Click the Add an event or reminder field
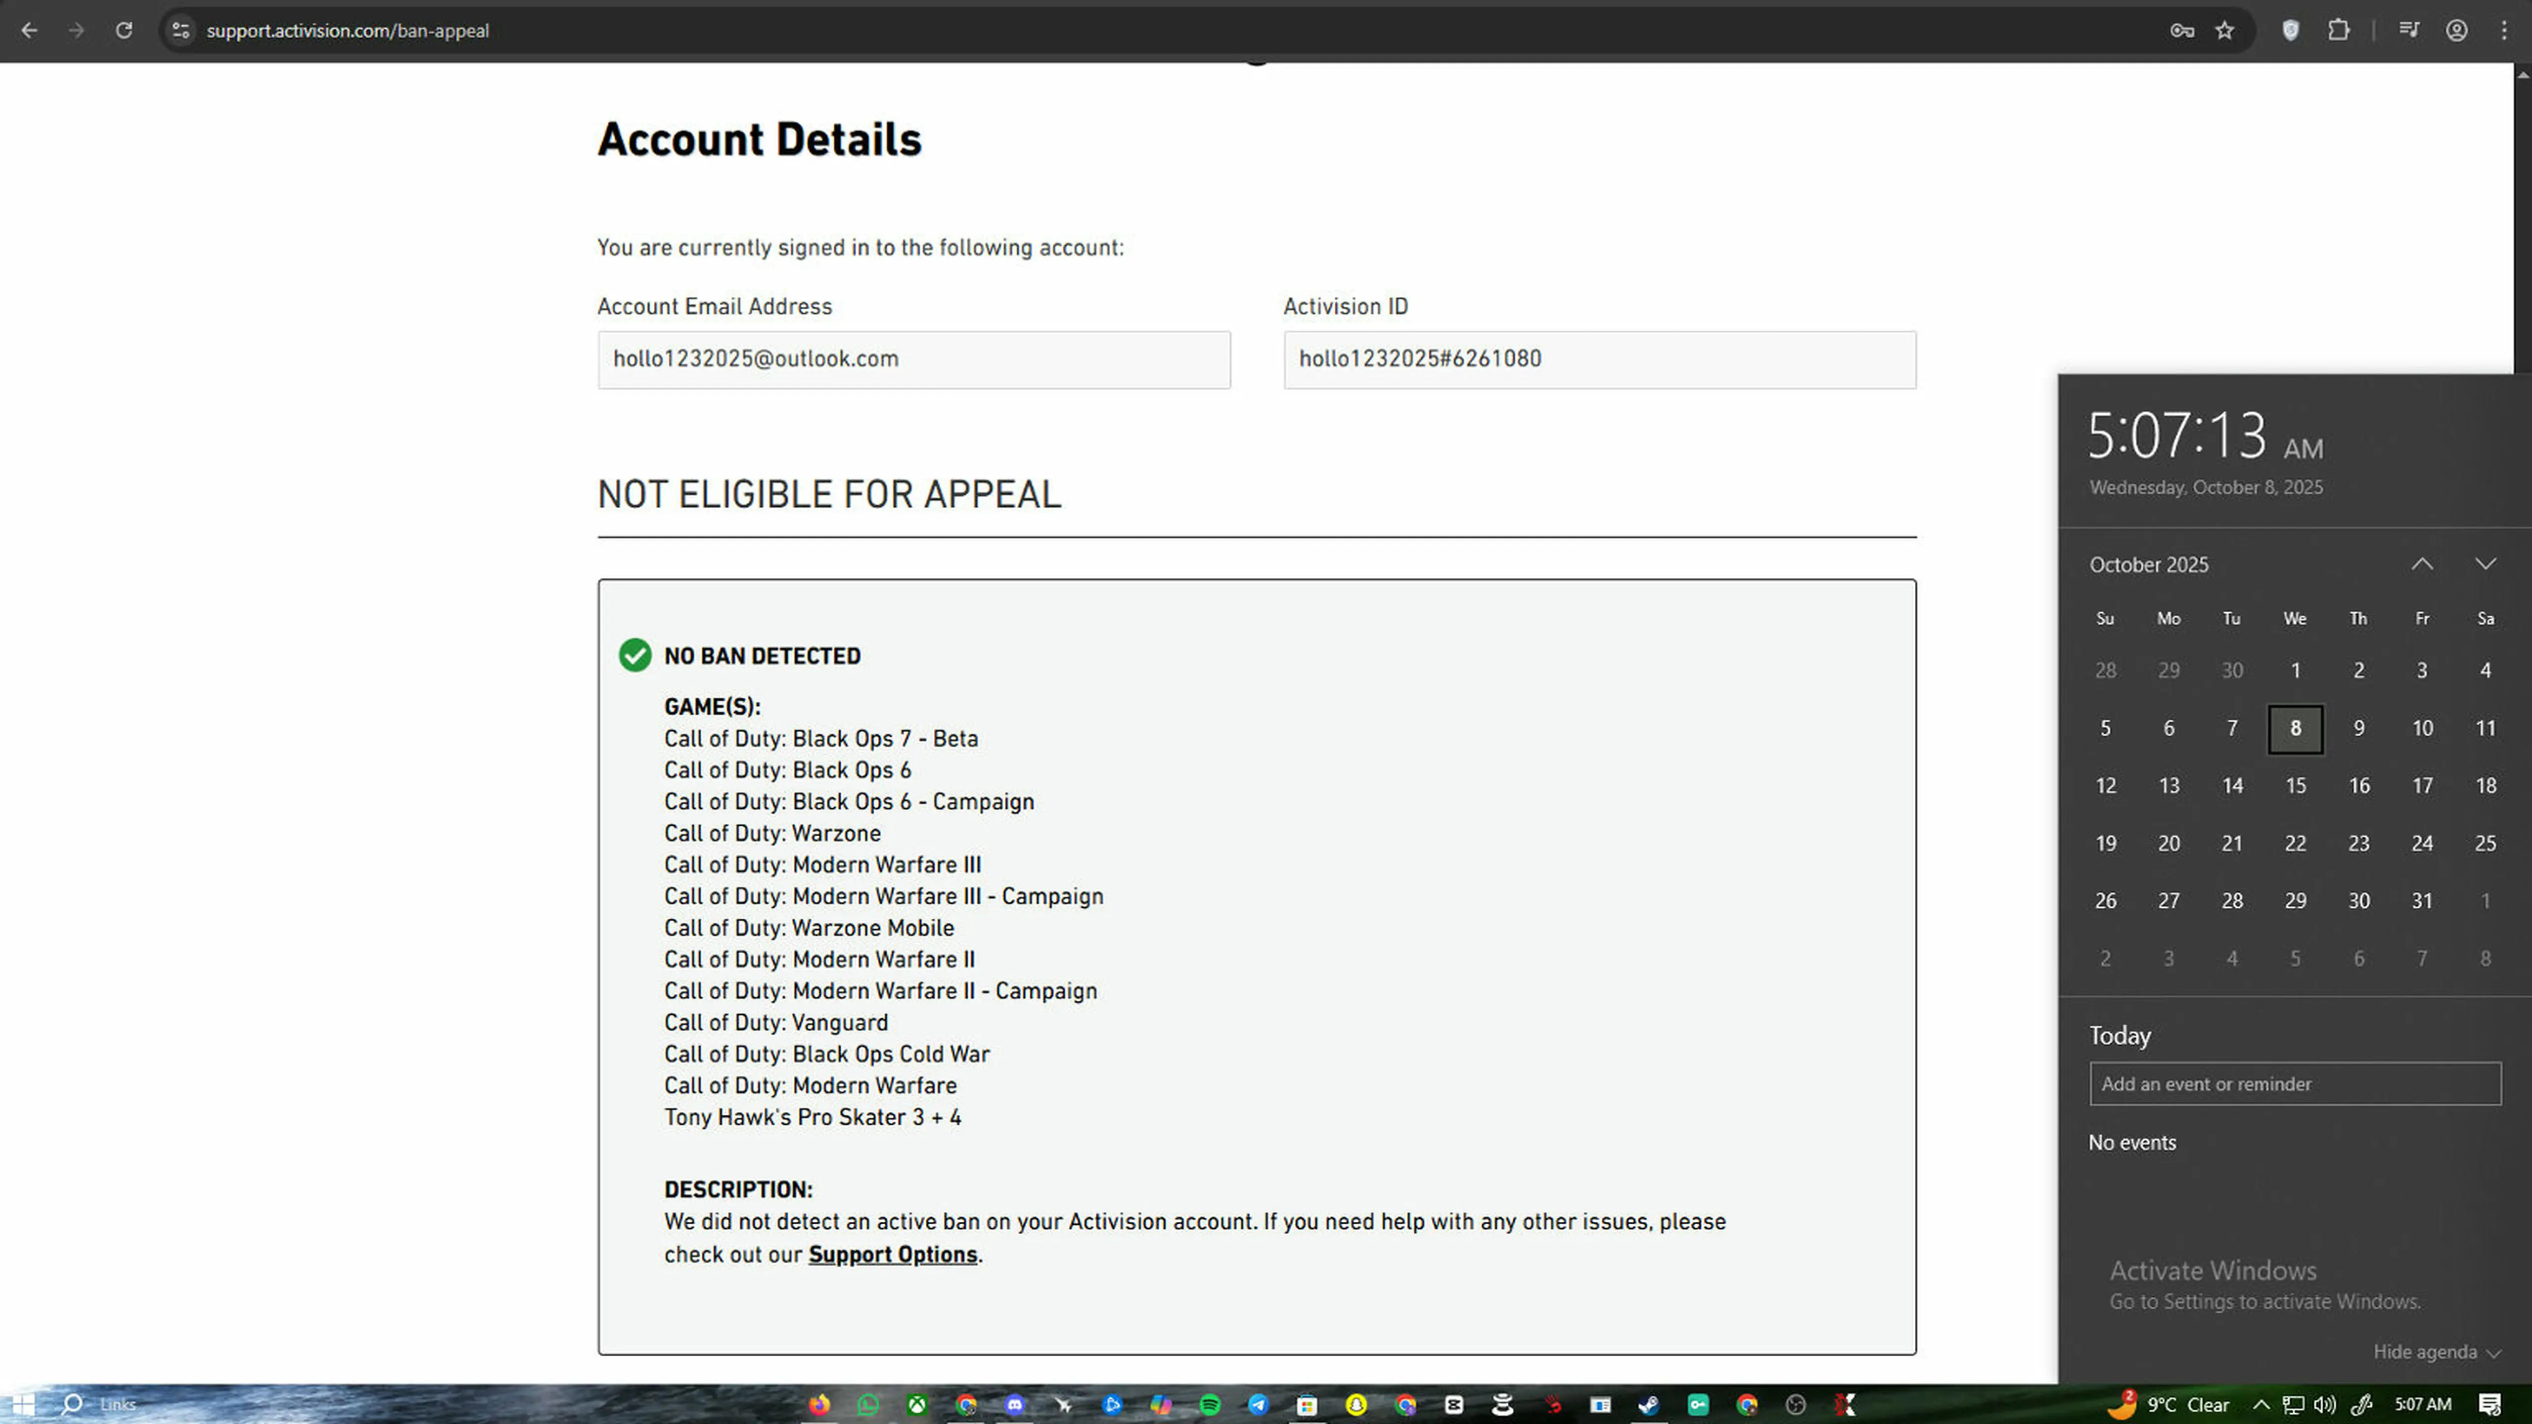 point(2295,1084)
